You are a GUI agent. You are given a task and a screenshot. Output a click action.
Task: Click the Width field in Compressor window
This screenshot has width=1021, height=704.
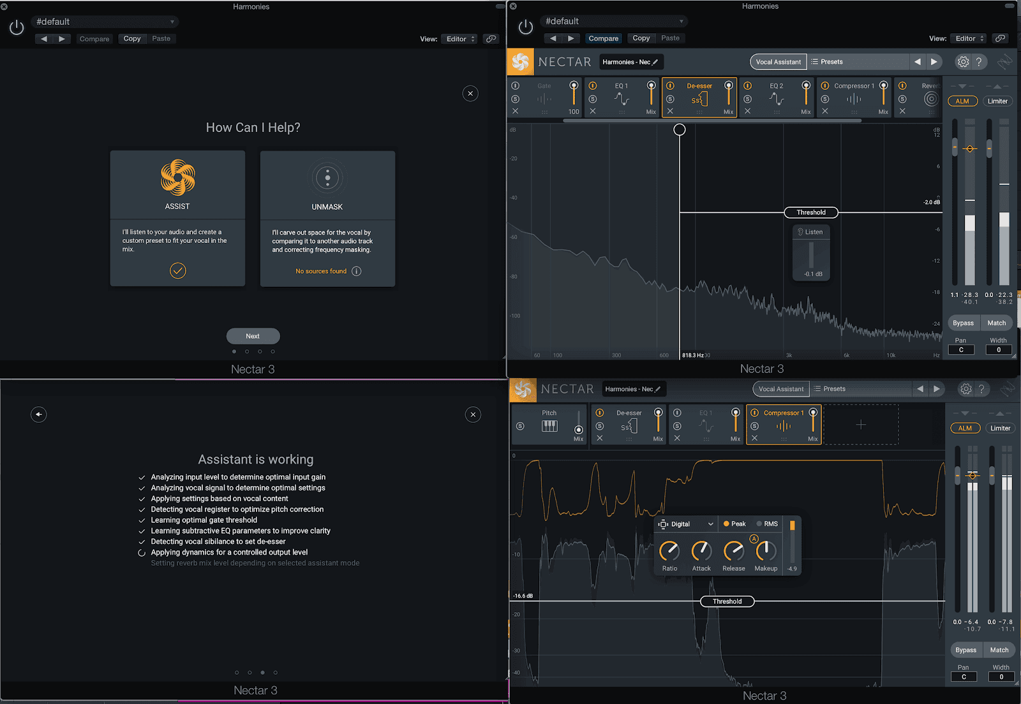pos(1001,677)
